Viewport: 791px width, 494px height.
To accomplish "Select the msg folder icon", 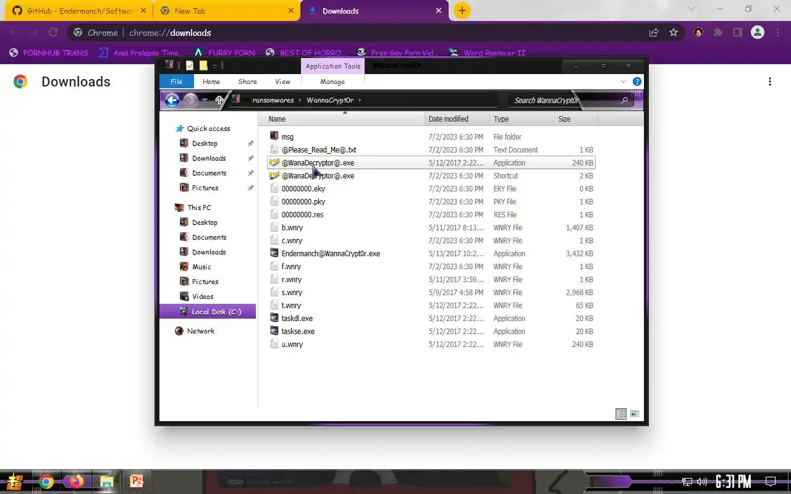I will [274, 136].
